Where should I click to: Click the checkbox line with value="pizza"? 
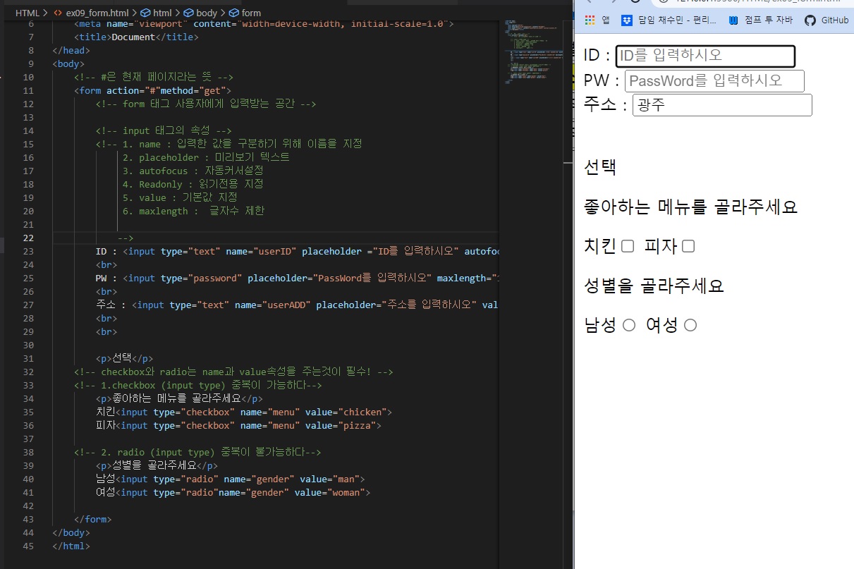238,425
